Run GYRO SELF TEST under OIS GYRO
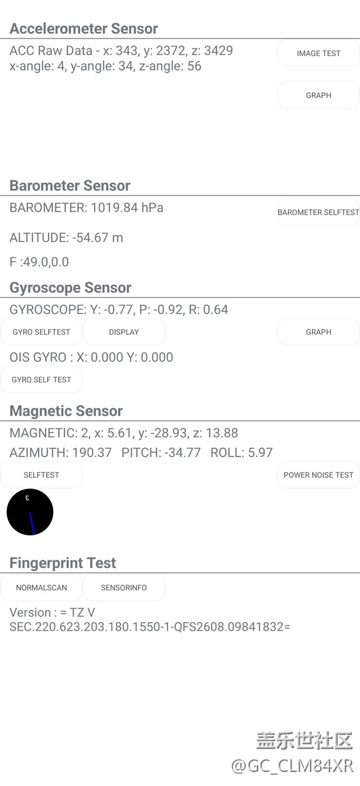The image size is (360, 786). point(42,379)
